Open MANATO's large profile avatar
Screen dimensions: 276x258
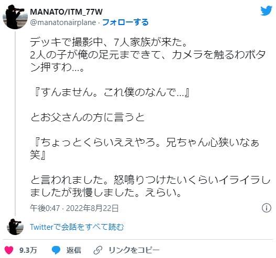pos(15,17)
